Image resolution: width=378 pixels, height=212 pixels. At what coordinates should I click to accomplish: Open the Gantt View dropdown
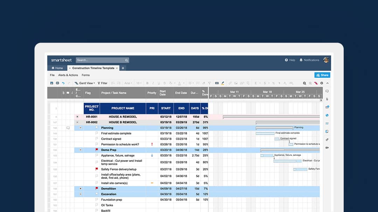pos(85,83)
